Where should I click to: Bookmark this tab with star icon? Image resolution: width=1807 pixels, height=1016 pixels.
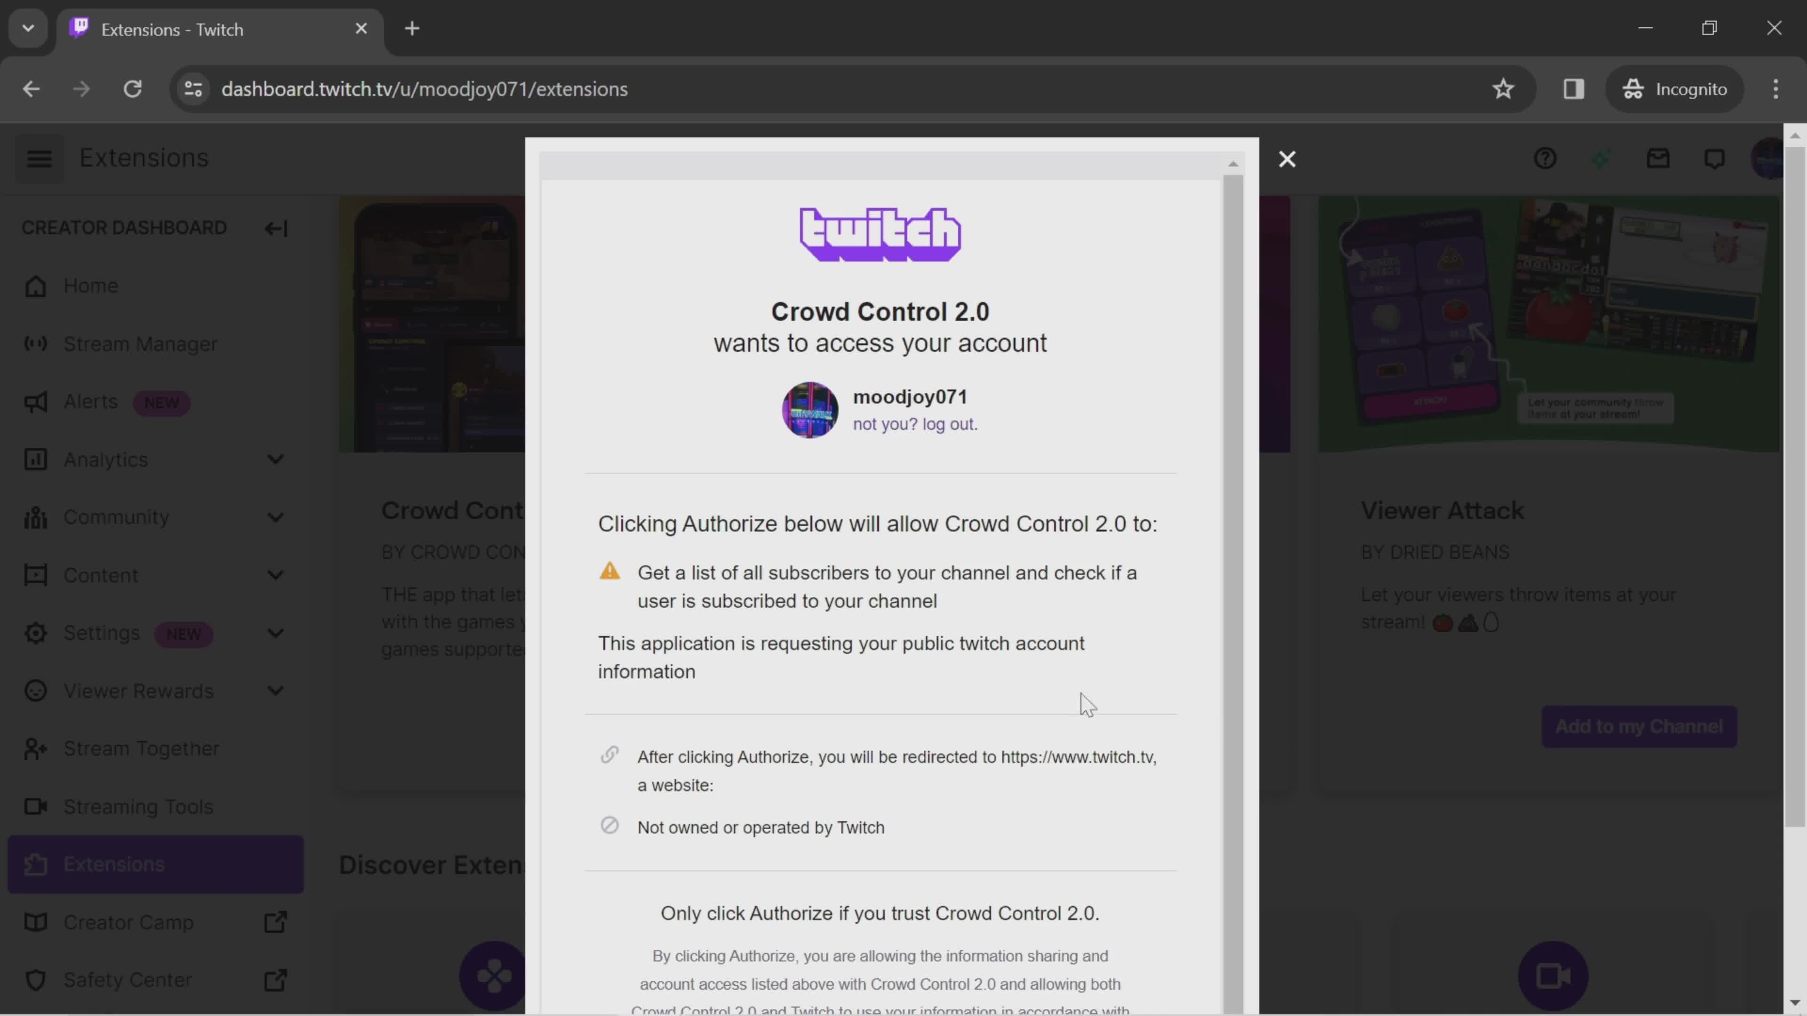coord(1503,89)
